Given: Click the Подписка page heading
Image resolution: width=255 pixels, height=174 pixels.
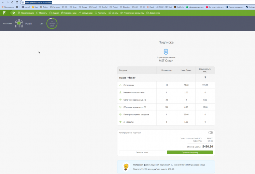Looking at the screenshot, I should [166, 42].
